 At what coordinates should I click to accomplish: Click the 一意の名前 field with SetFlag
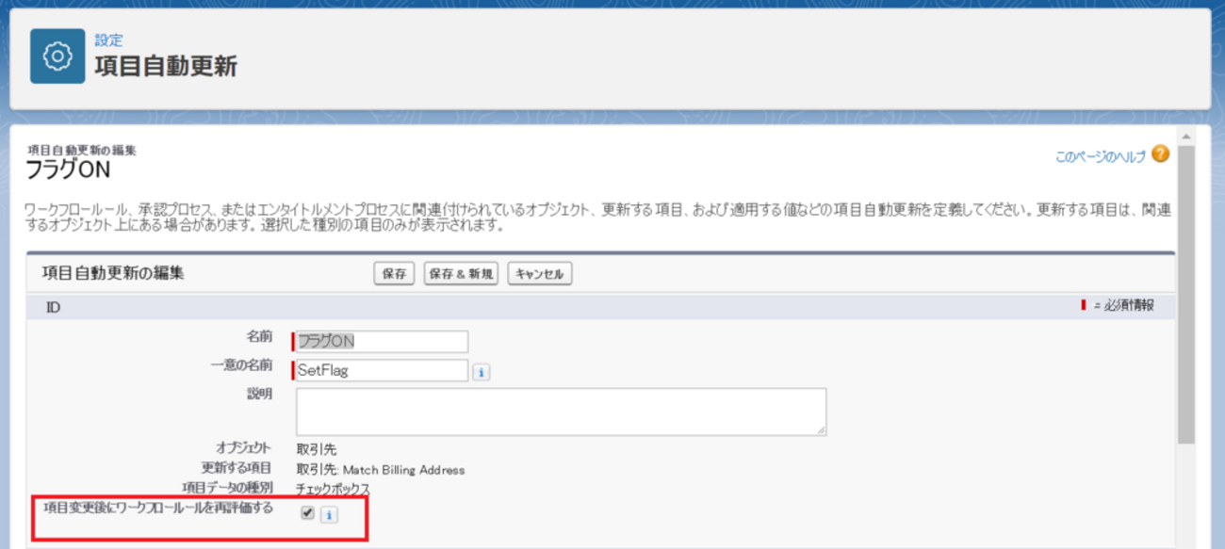381,371
